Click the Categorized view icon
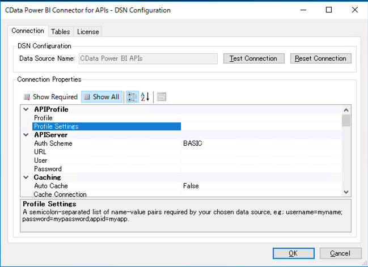 pos(132,97)
